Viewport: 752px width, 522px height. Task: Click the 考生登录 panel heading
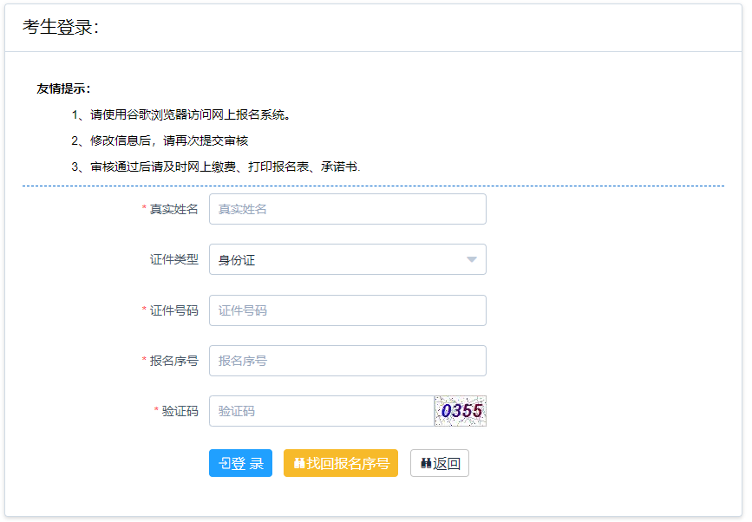[x=61, y=28]
